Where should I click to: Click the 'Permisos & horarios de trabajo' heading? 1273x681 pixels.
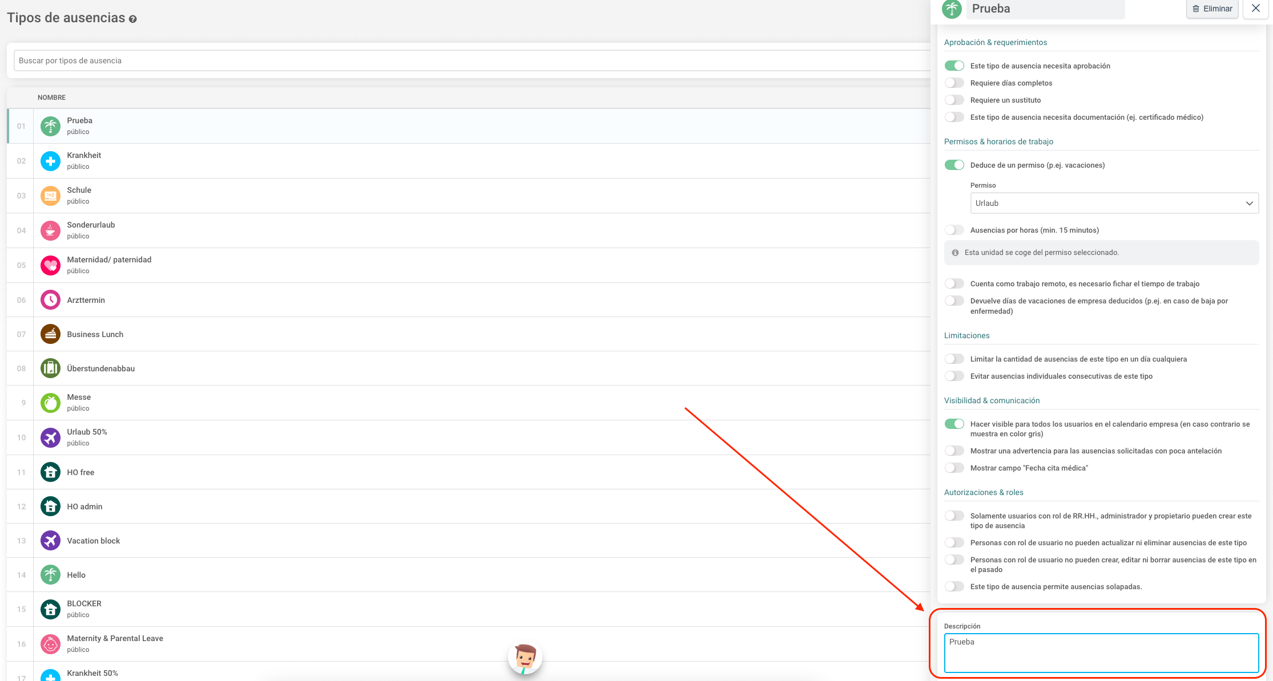point(998,142)
